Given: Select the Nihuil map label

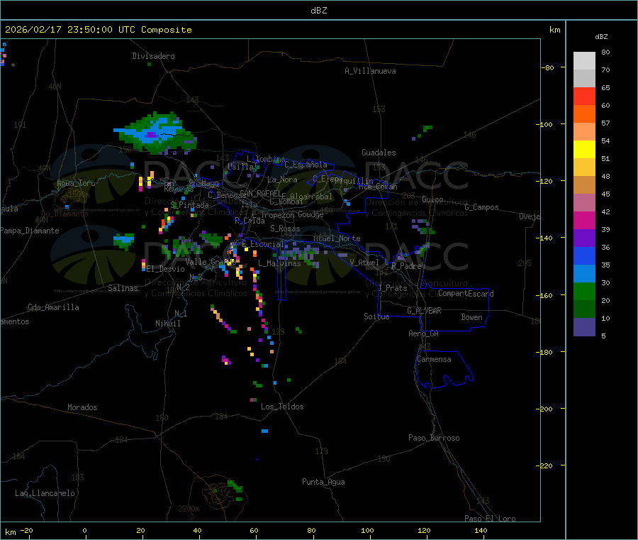Looking at the screenshot, I should 167,324.
